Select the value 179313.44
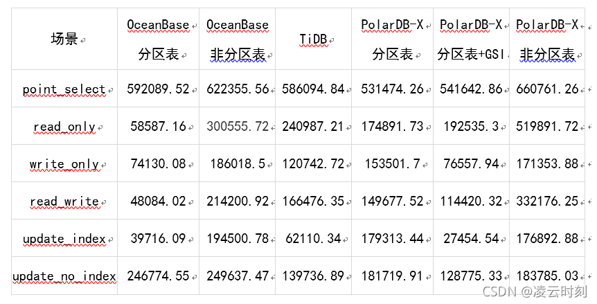597x304 pixels. [x=392, y=238]
